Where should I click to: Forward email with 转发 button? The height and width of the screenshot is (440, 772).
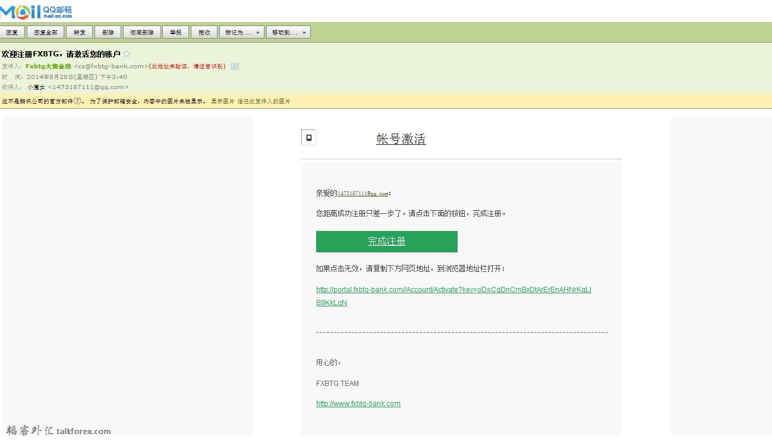point(80,33)
